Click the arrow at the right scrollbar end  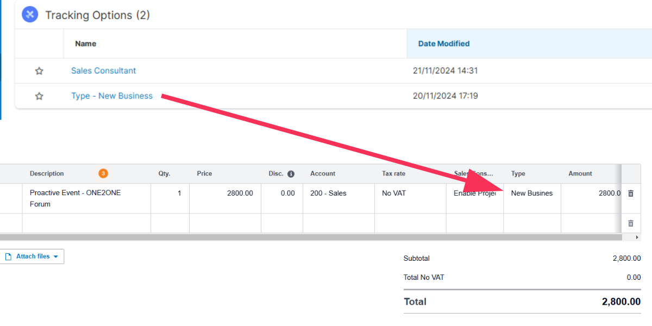pyautogui.click(x=636, y=237)
